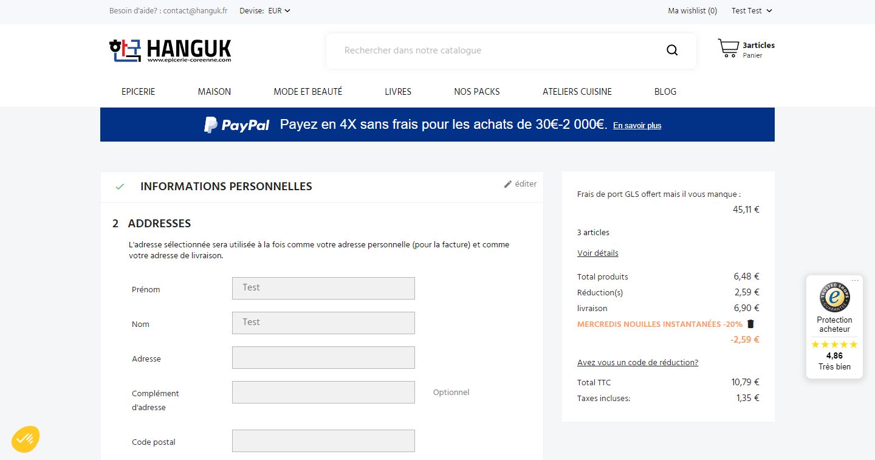Click the yellow checkmark floating badge

pyautogui.click(x=26, y=439)
